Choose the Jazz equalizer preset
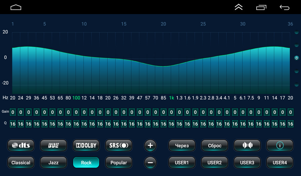This screenshot has height=176, width=301. 53,163
